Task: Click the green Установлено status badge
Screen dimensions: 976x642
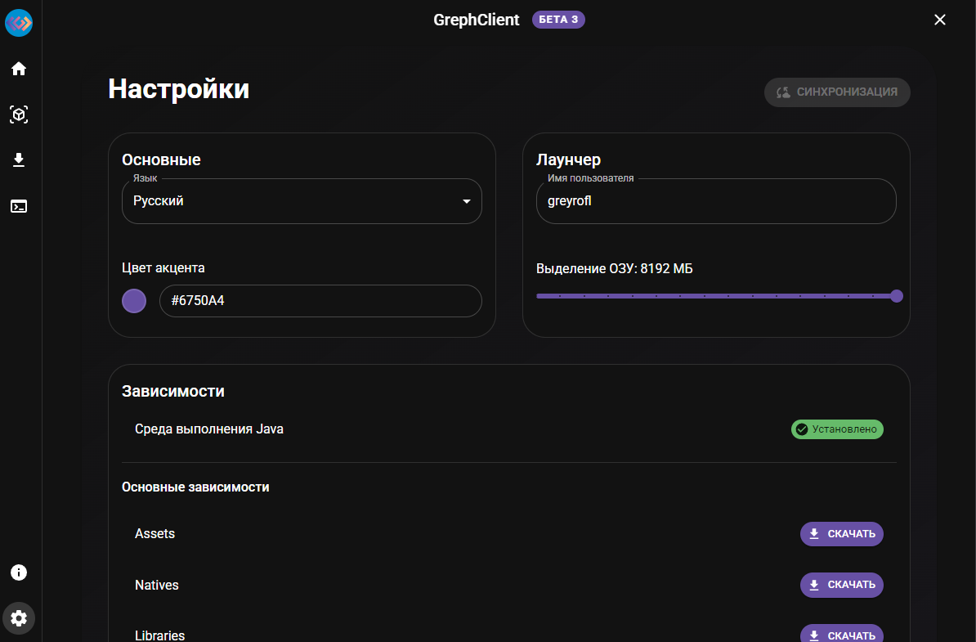Action: click(837, 429)
